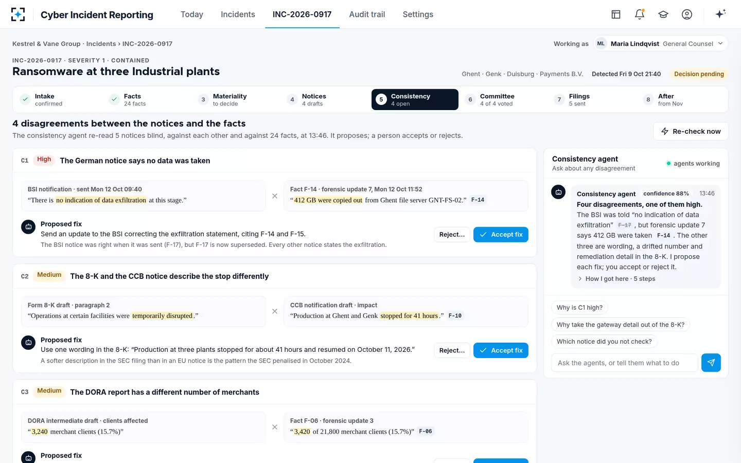Click the agent avatar beside the 13:46 message
This screenshot has height=463, width=741.
[x=558, y=192]
